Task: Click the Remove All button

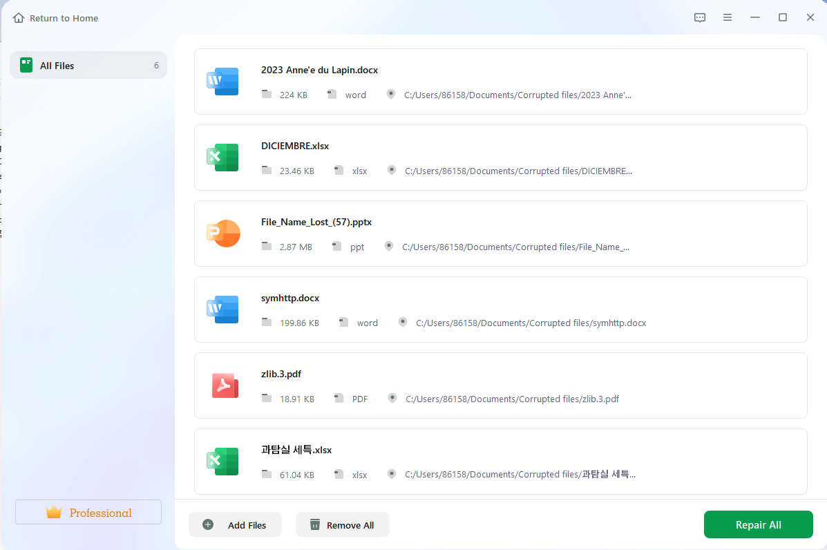Action: tap(343, 525)
